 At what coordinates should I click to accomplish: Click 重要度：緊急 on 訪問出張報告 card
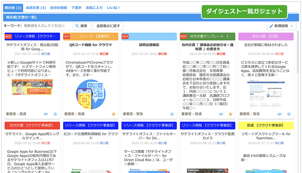click(133, 114)
